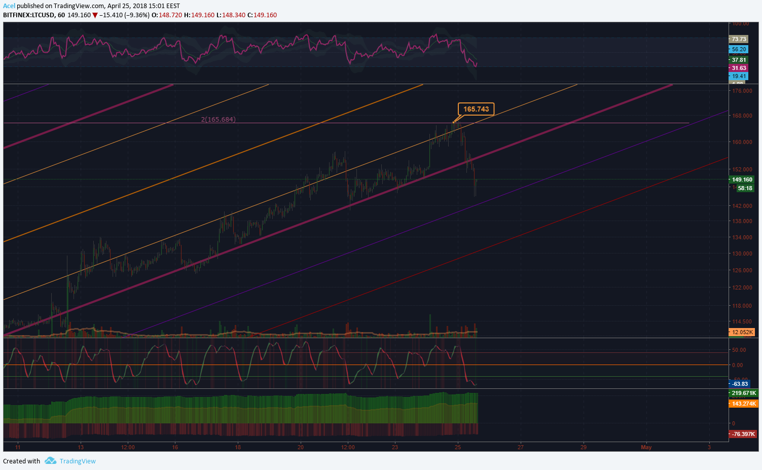The height and width of the screenshot is (470, 762).
Task: Click the 138.000 price axis label
Action: (742, 221)
